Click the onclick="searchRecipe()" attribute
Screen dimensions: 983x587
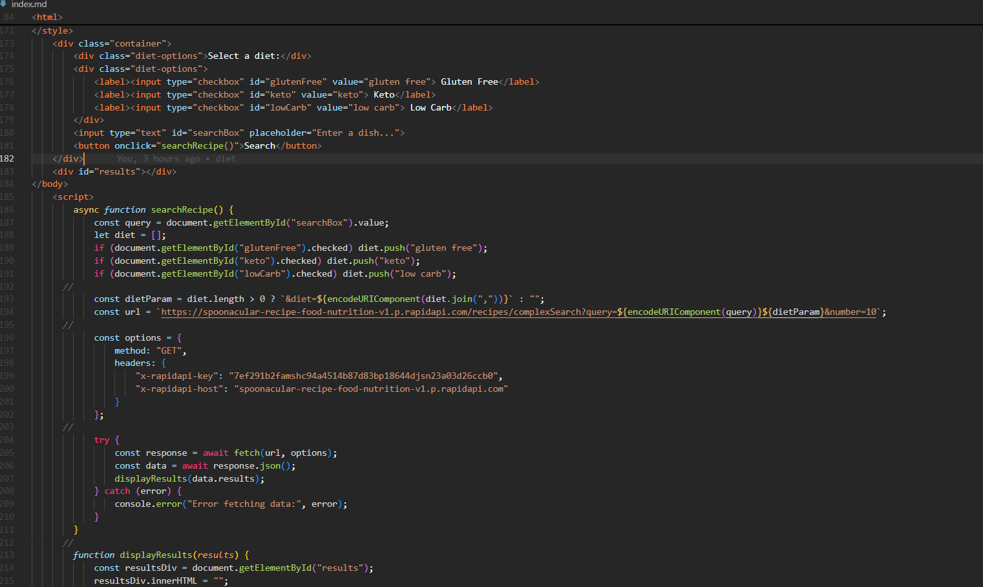coord(176,146)
